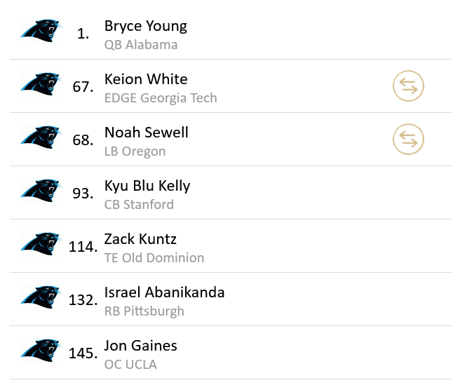465x392 pixels.
Task: Click QB Alabama position text
Action: point(140,45)
